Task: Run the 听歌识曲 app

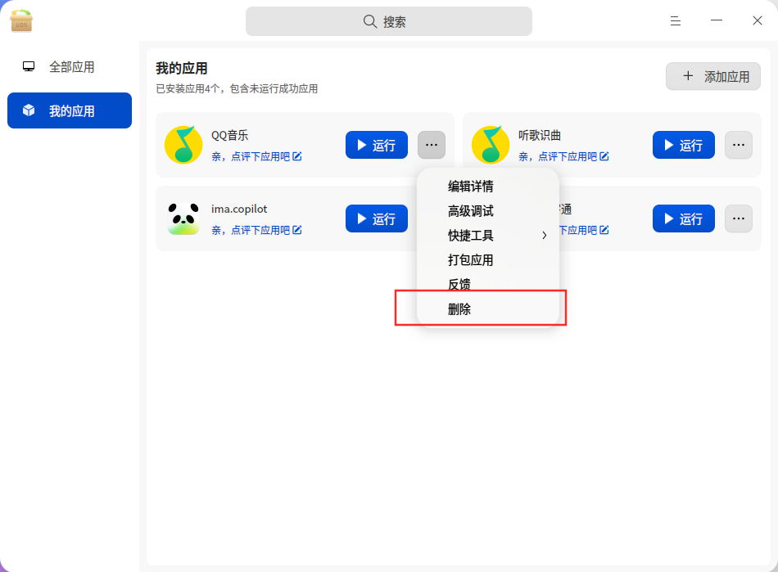Action: (x=684, y=145)
